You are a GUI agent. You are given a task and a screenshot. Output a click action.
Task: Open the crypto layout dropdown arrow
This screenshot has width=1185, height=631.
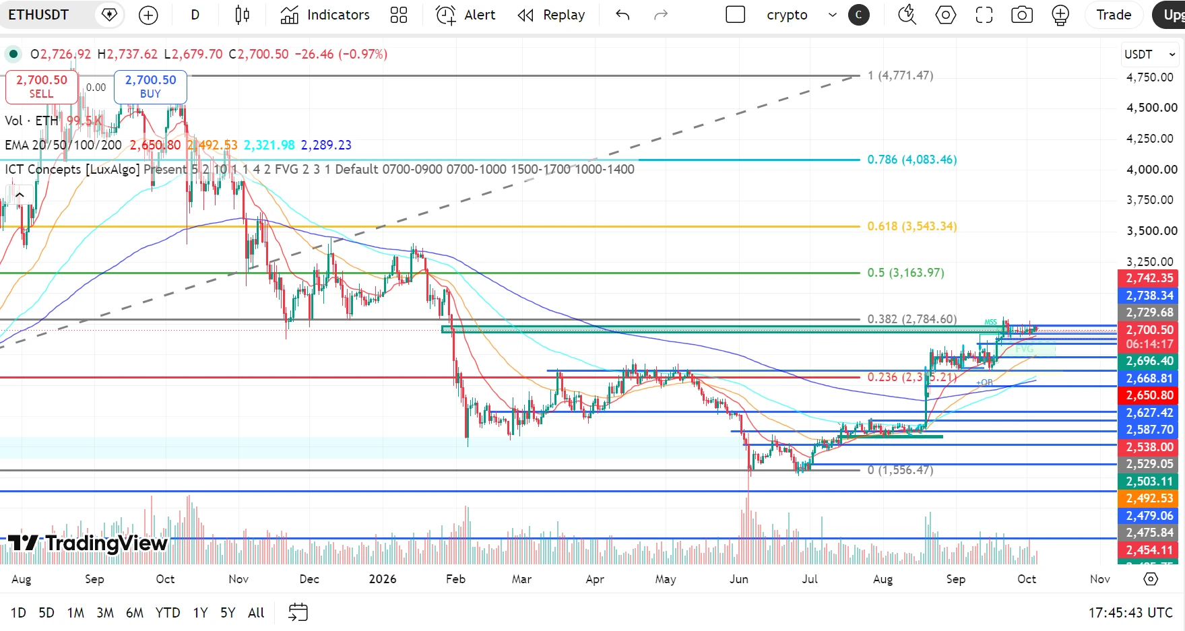pyautogui.click(x=833, y=15)
